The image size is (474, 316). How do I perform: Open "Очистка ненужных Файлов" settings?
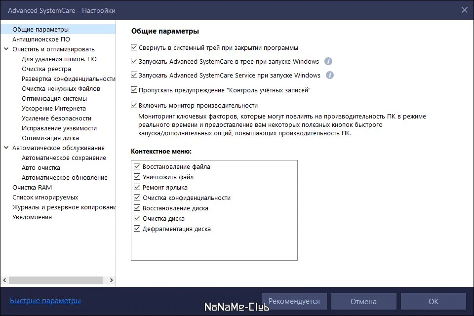(x=61, y=88)
